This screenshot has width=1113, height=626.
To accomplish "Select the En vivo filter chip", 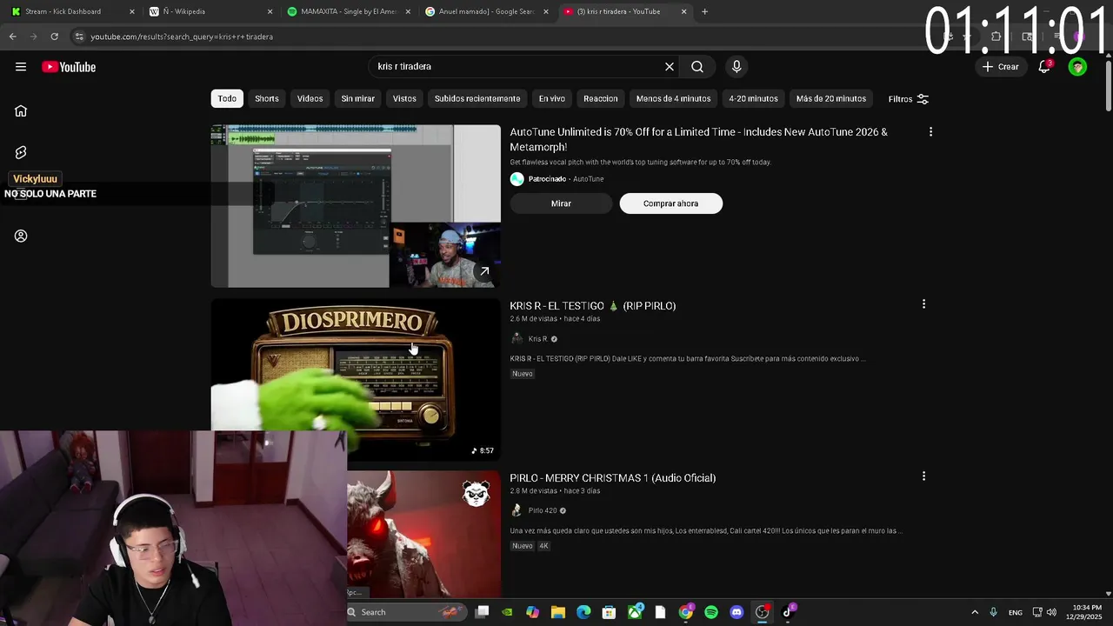I will point(552,98).
